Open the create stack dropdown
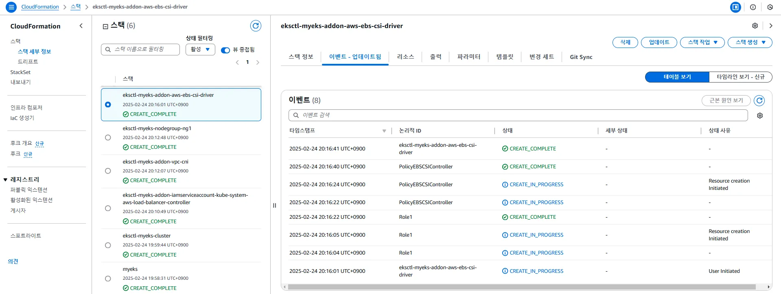The image size is (781, 294). coord(750,42)
